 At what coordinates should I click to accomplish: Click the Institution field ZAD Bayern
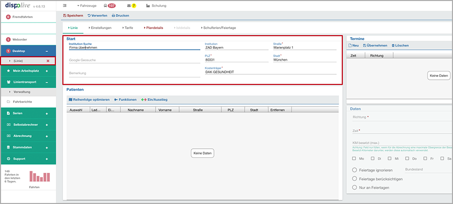pyautogui.click(x=237, y=48)
